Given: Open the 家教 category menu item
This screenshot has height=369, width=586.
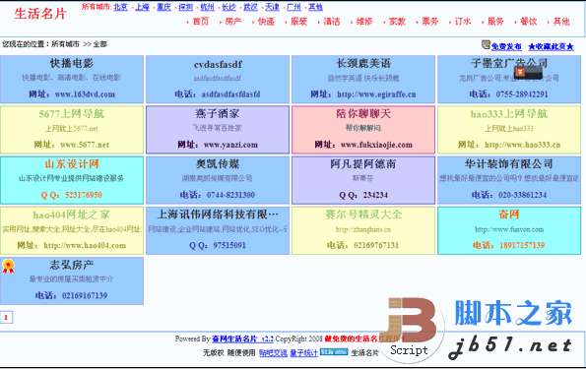Looking at the screenshot, I should point(397,22).
